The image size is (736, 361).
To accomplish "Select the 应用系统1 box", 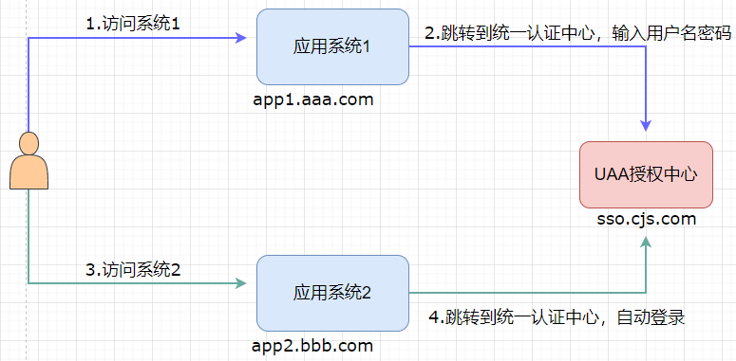I will tap(332, 46).
